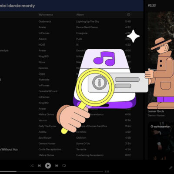Open the Terrasite album link
This screenshot has width=174, height=174.
(x=81, y=149)
